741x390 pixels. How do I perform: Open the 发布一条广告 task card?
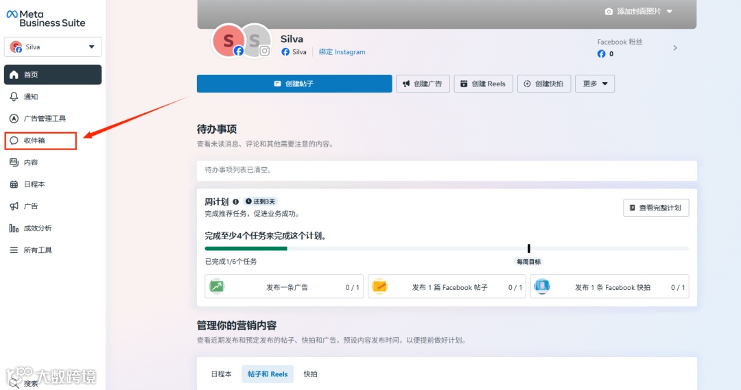(284, 287)
